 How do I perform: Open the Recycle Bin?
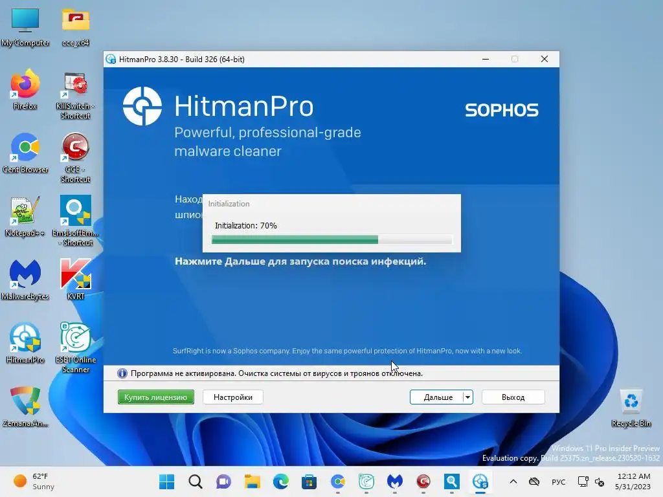pyautogui.click(x=631, y=408)
